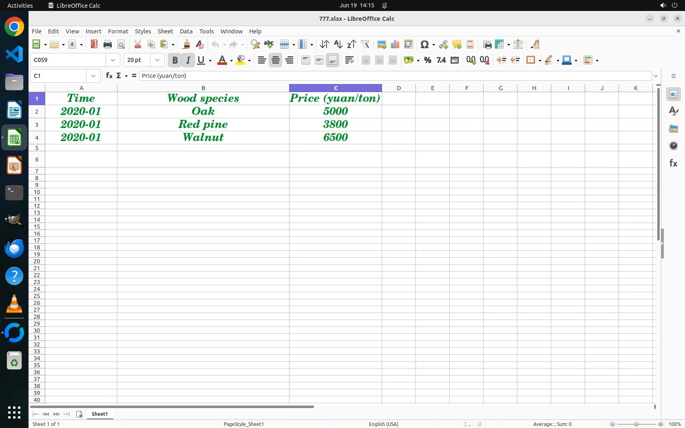Expand the font name dropdown

point(113,60)
